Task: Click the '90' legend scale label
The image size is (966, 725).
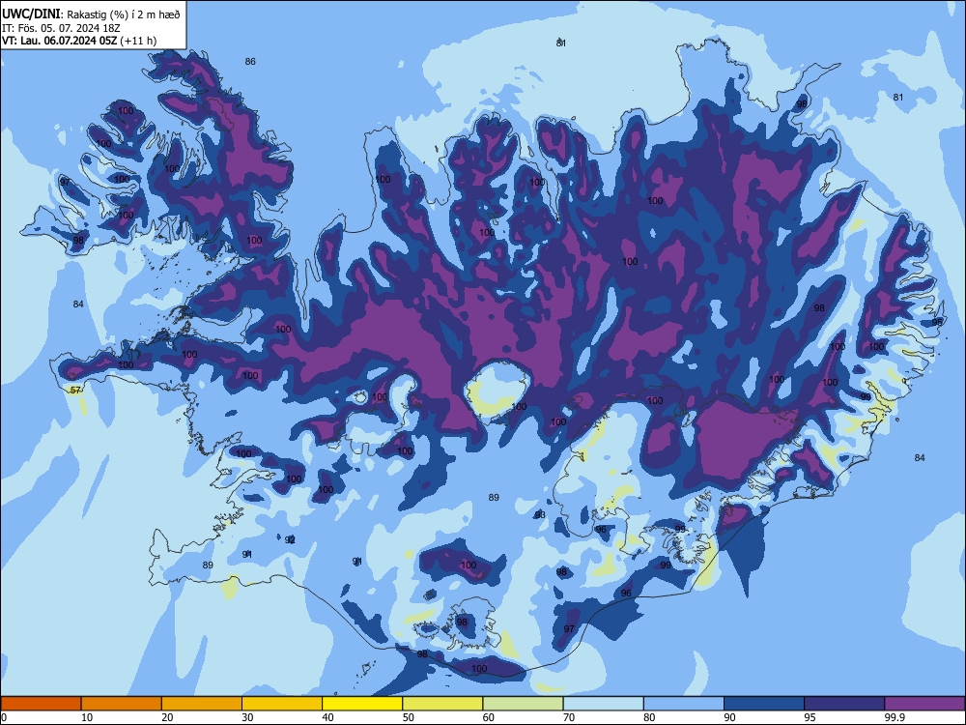Action: (x=729, y=717)
